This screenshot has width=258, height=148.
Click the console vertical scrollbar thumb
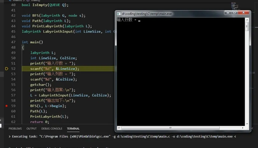click(x=247, y=26)
